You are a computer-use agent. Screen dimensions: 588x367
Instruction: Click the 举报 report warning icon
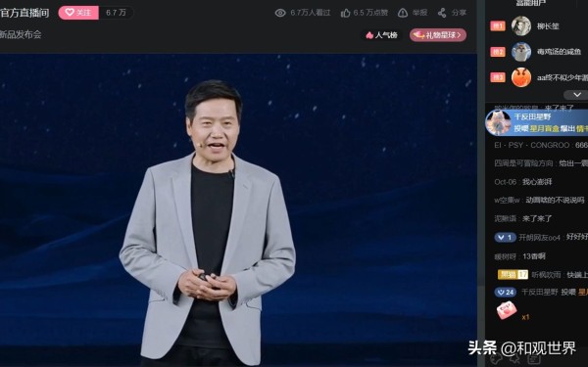tap(403, 13)
